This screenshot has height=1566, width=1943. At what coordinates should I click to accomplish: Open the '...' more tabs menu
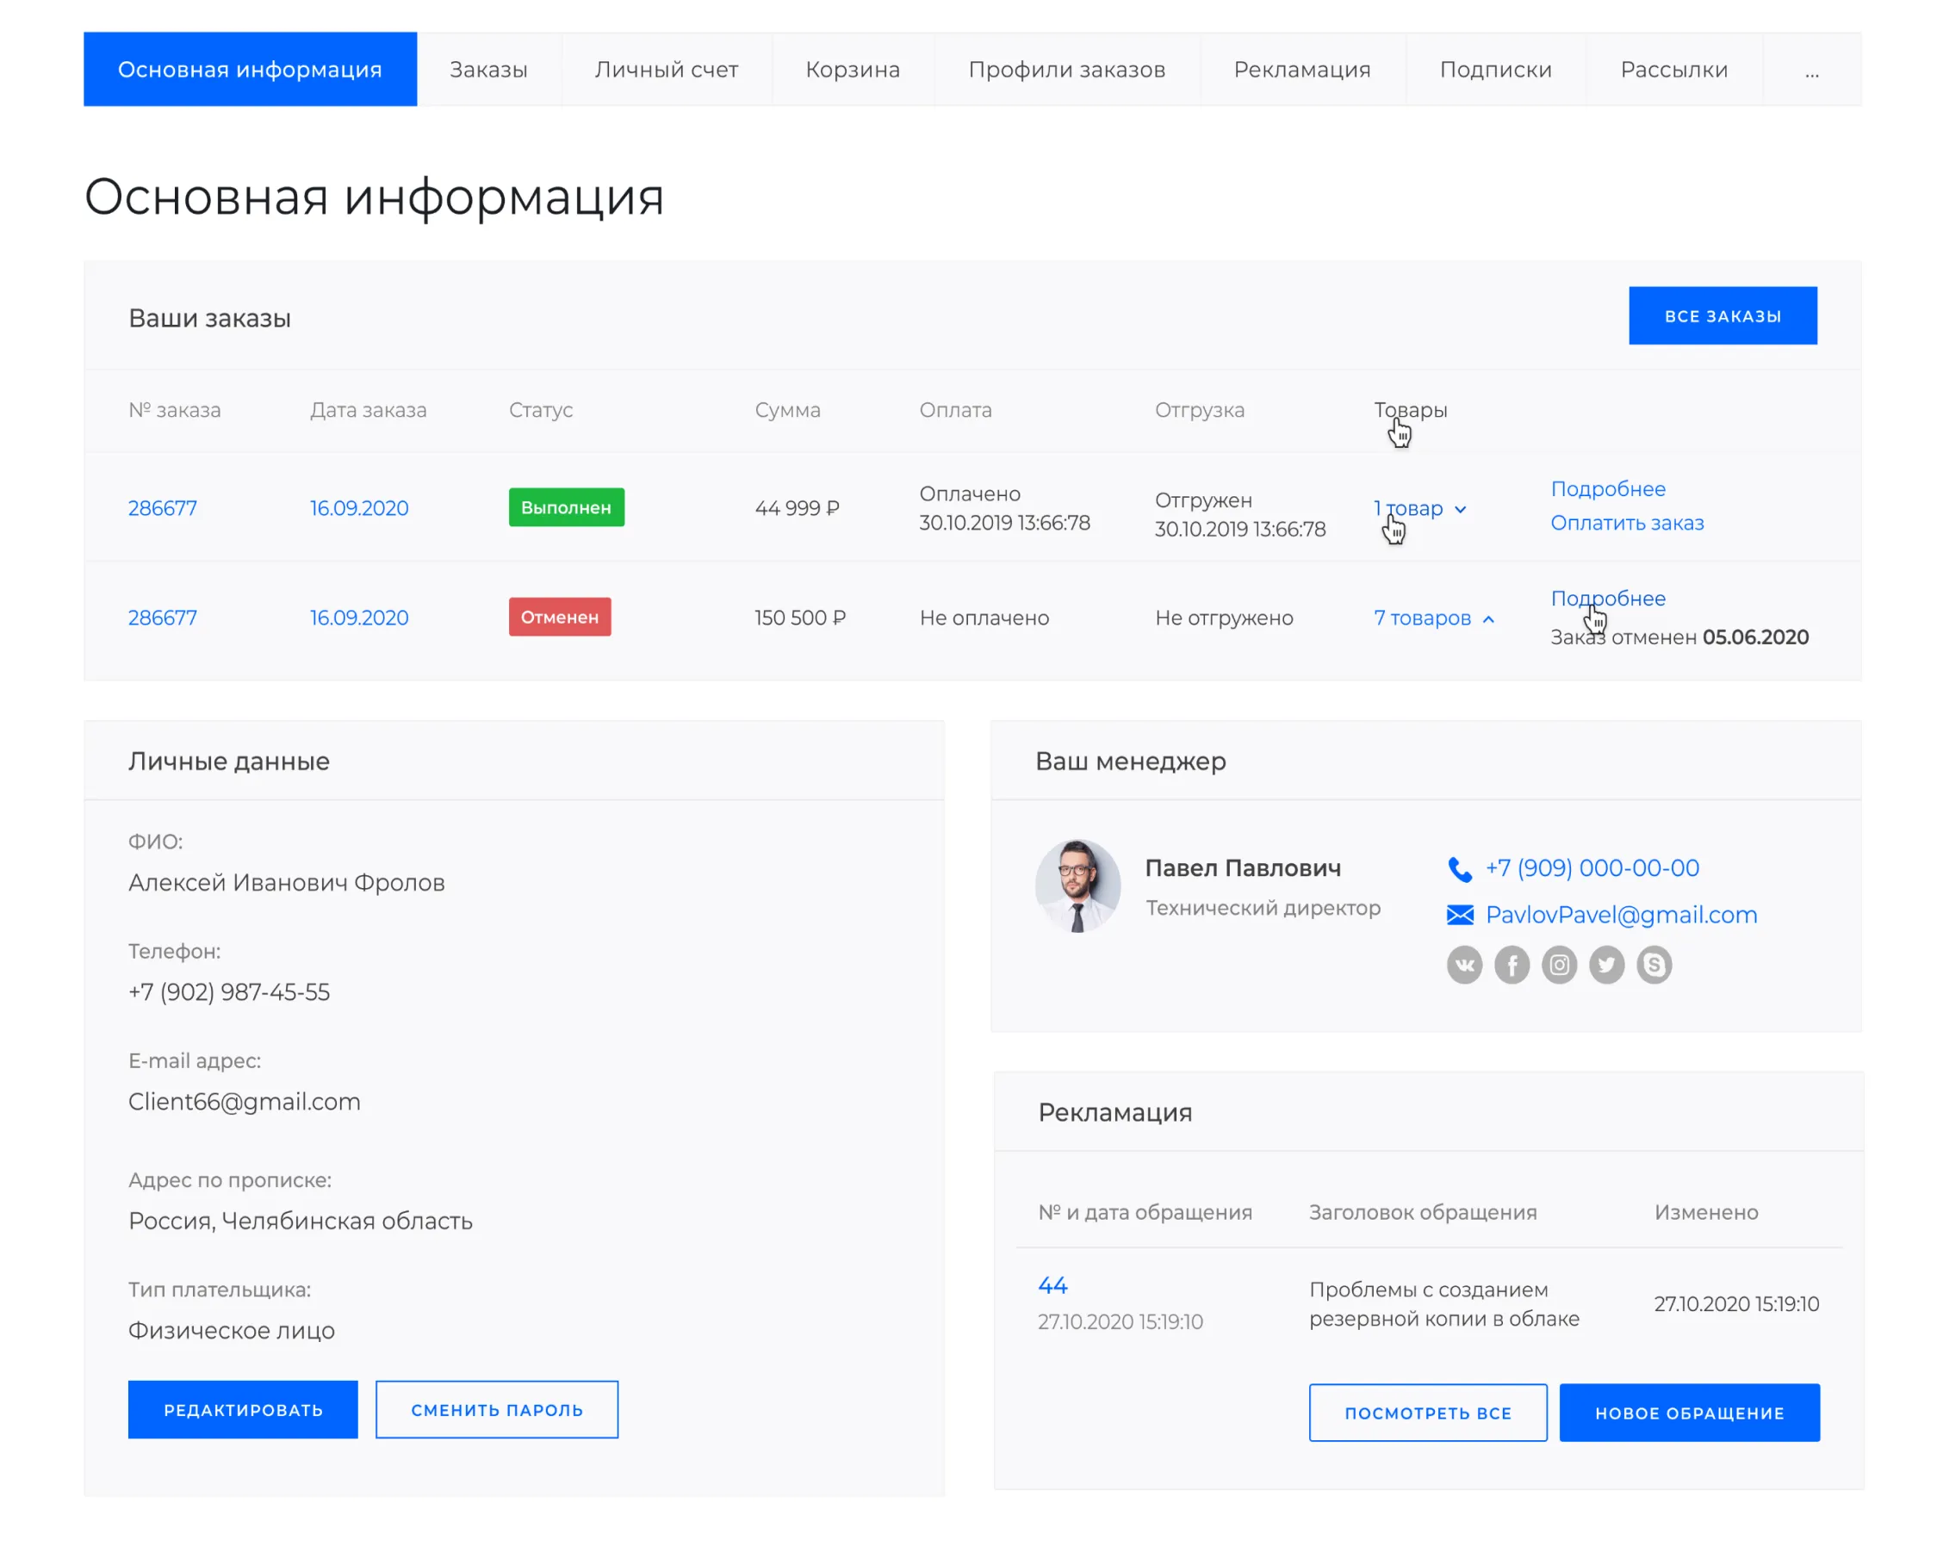point(1810,70)
